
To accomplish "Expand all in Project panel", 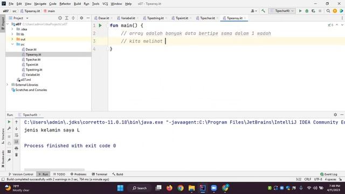I will coord(67,18).
